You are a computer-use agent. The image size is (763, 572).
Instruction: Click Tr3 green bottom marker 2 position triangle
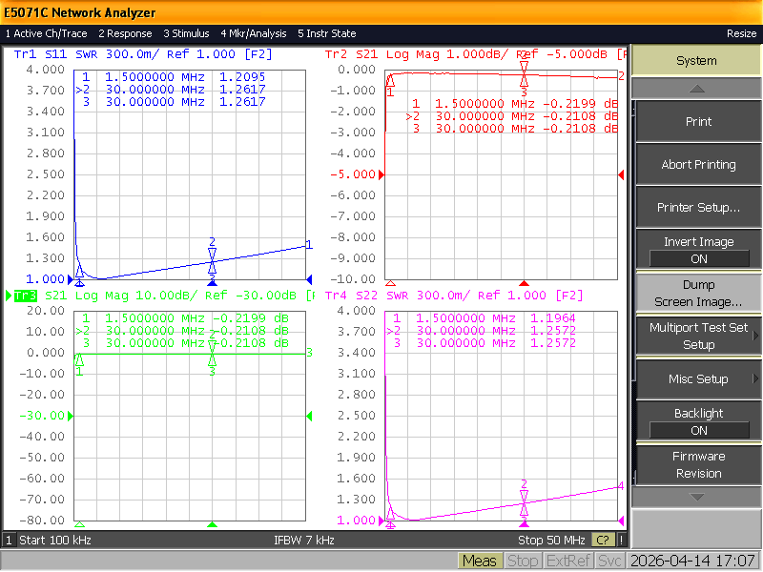click(212, 524)
